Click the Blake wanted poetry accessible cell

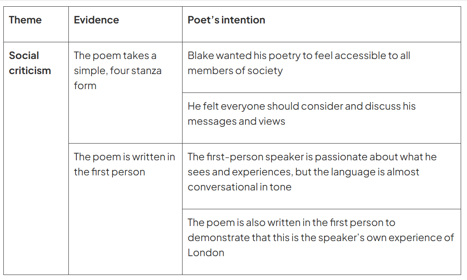322,67
